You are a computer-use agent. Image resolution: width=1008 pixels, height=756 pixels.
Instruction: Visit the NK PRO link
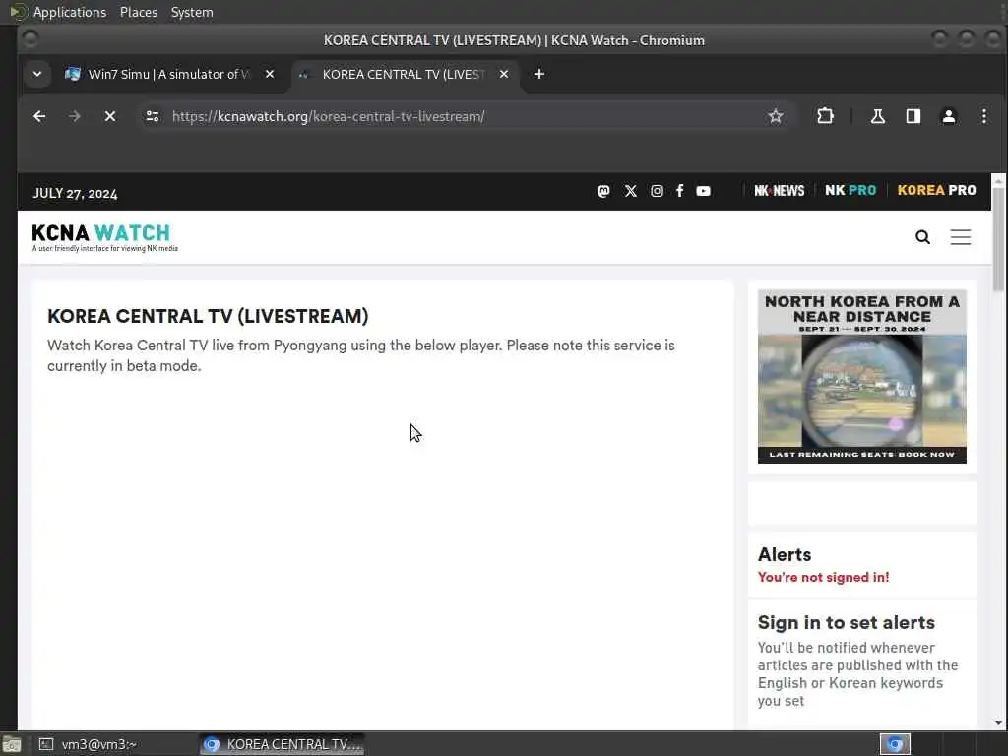850,190
